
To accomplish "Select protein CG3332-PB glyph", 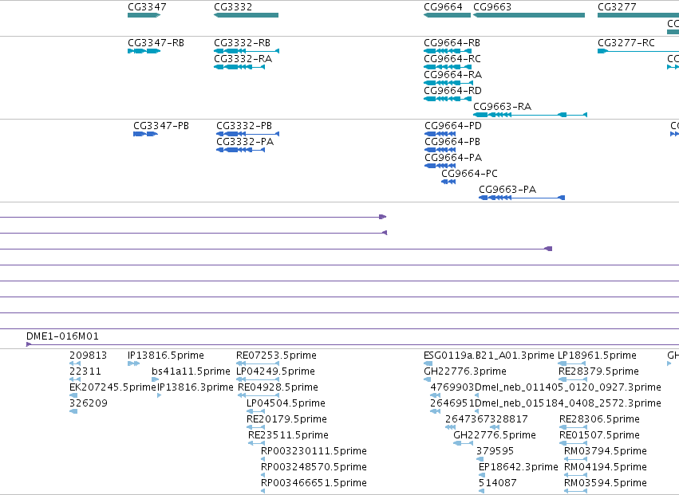I will click(247, 134).
